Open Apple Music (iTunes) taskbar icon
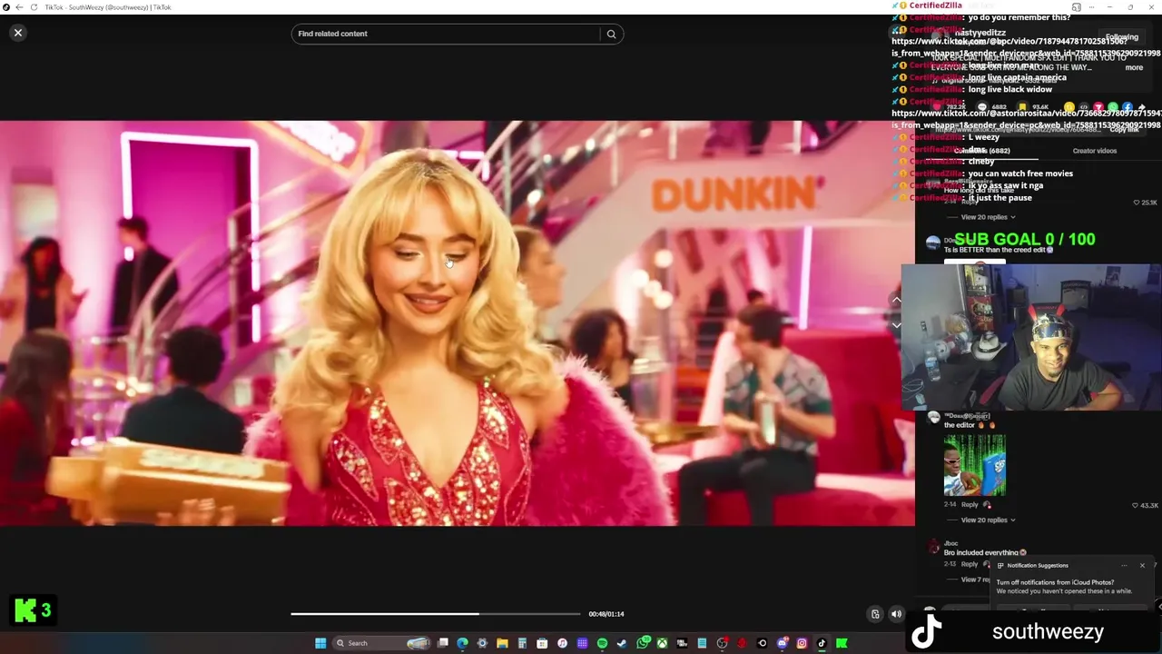Viewport: 1162px width, 654px height. pyautogui.click(x=562, y=643)
